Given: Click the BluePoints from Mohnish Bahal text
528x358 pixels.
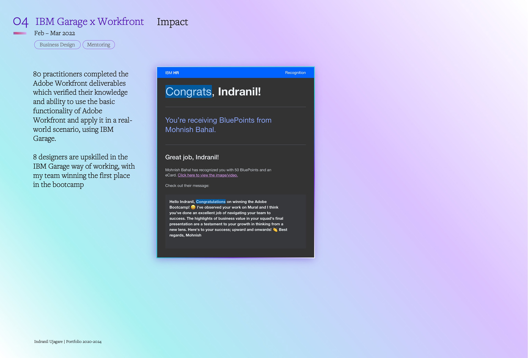Looking at the screenshot, I should tap(218, 125).
